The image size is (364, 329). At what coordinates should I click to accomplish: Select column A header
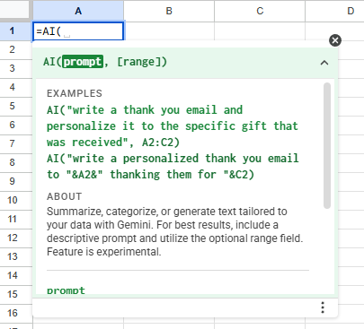(78, 11)
